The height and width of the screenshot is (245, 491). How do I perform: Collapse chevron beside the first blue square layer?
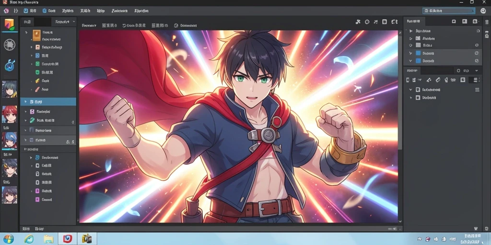pos(410,54)
